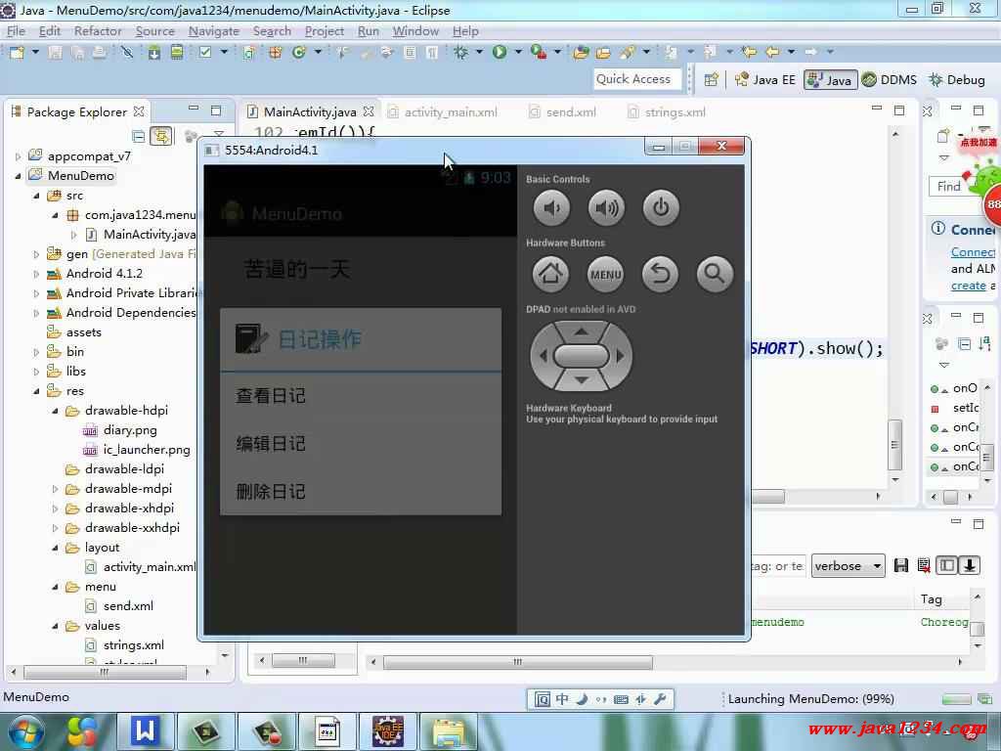
Task: Click the emulator Back hardware button
Action: (x=660, y=274)
